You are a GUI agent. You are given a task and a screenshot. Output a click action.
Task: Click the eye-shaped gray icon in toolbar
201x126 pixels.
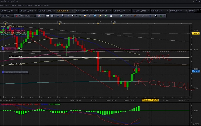90,16
